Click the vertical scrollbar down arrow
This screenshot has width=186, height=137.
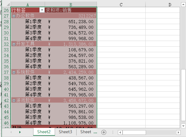tap(183, 126)
